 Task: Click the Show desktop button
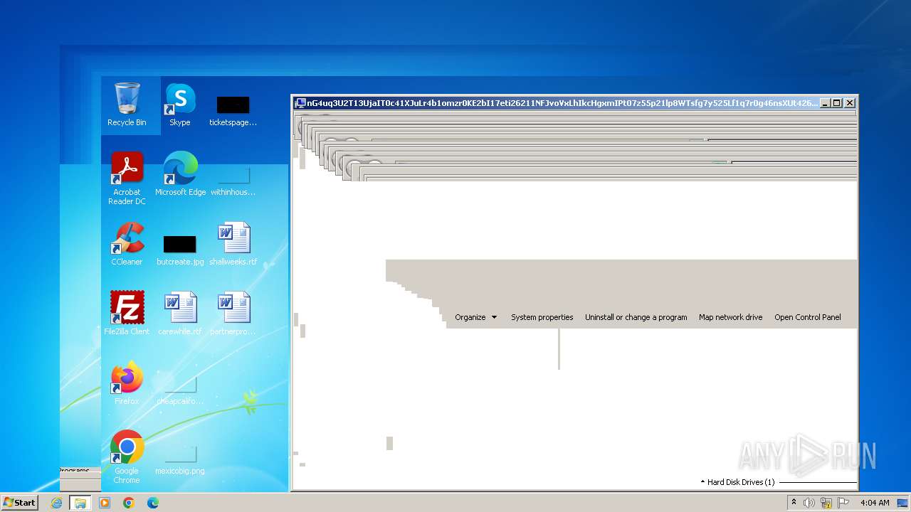pos(904,503)
